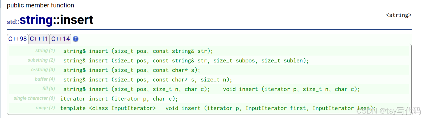
Task: Click the string class title link
Action: [x=36, y=20]
